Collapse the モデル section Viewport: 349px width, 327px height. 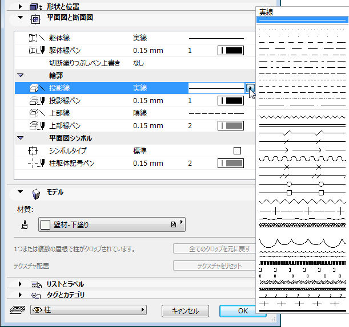(x=20, y=191)
